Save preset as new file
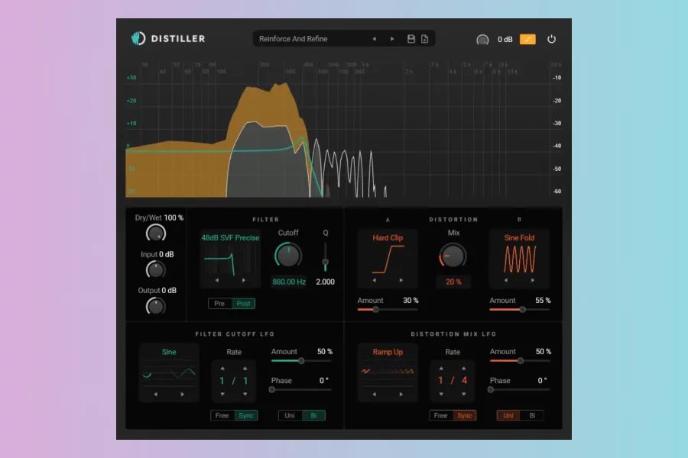The image size is (688, 458). [x=425, y=39]
